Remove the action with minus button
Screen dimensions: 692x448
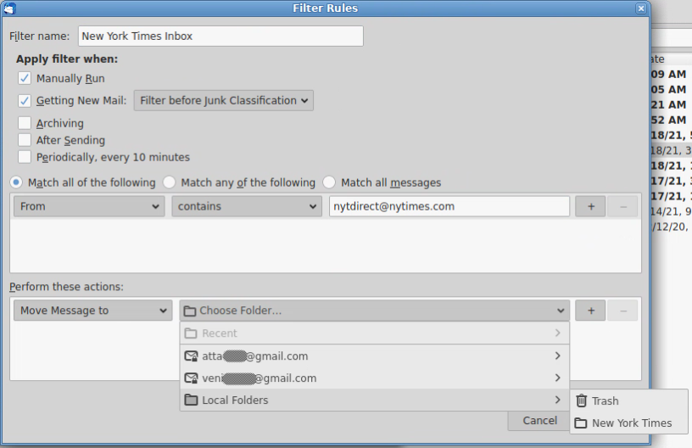tap(622, 311)
